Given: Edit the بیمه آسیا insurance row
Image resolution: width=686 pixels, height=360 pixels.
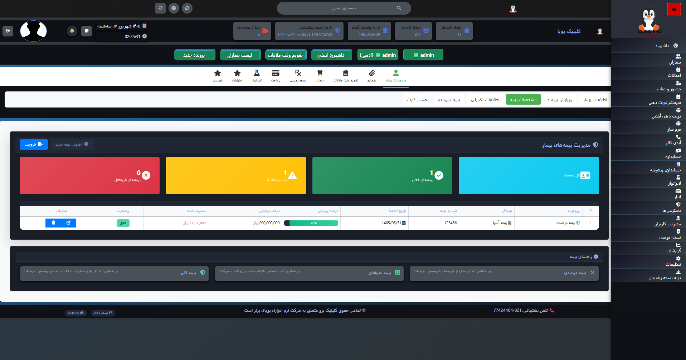Looking at the screenshot, I should [x=68, y=223].
